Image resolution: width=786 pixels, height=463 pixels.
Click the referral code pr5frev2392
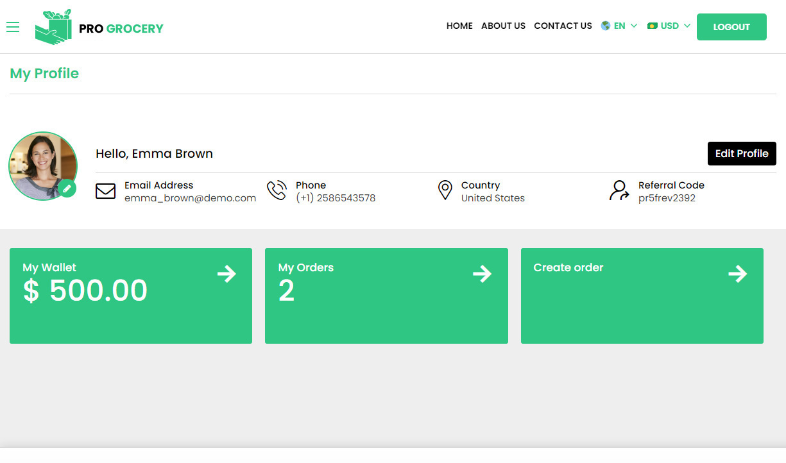click(667, 198)
